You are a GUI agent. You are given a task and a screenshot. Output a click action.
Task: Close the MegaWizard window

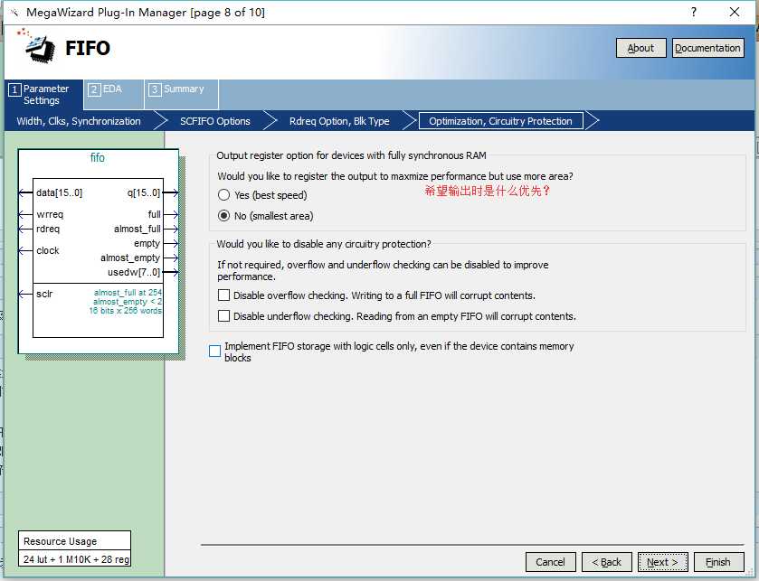click(x=735, y=12)
